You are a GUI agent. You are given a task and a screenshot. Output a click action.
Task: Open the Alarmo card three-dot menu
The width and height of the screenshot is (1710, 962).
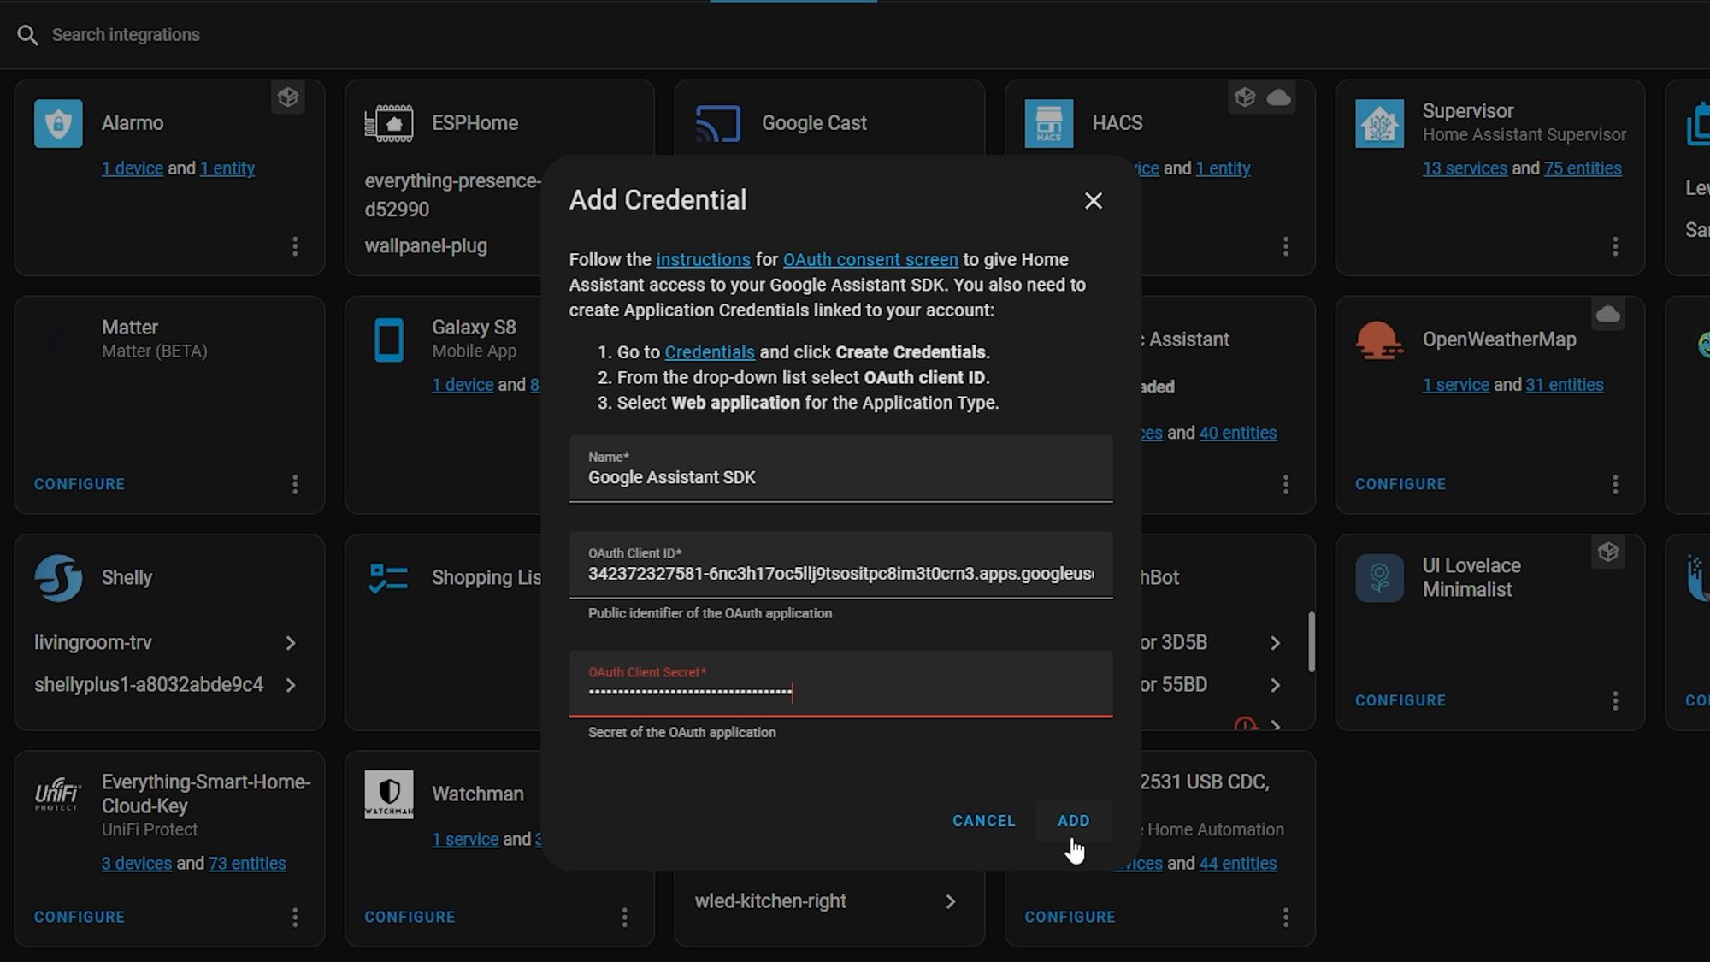tap(295, 246)
